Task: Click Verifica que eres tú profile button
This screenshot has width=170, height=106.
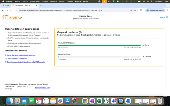Action: 155,10
